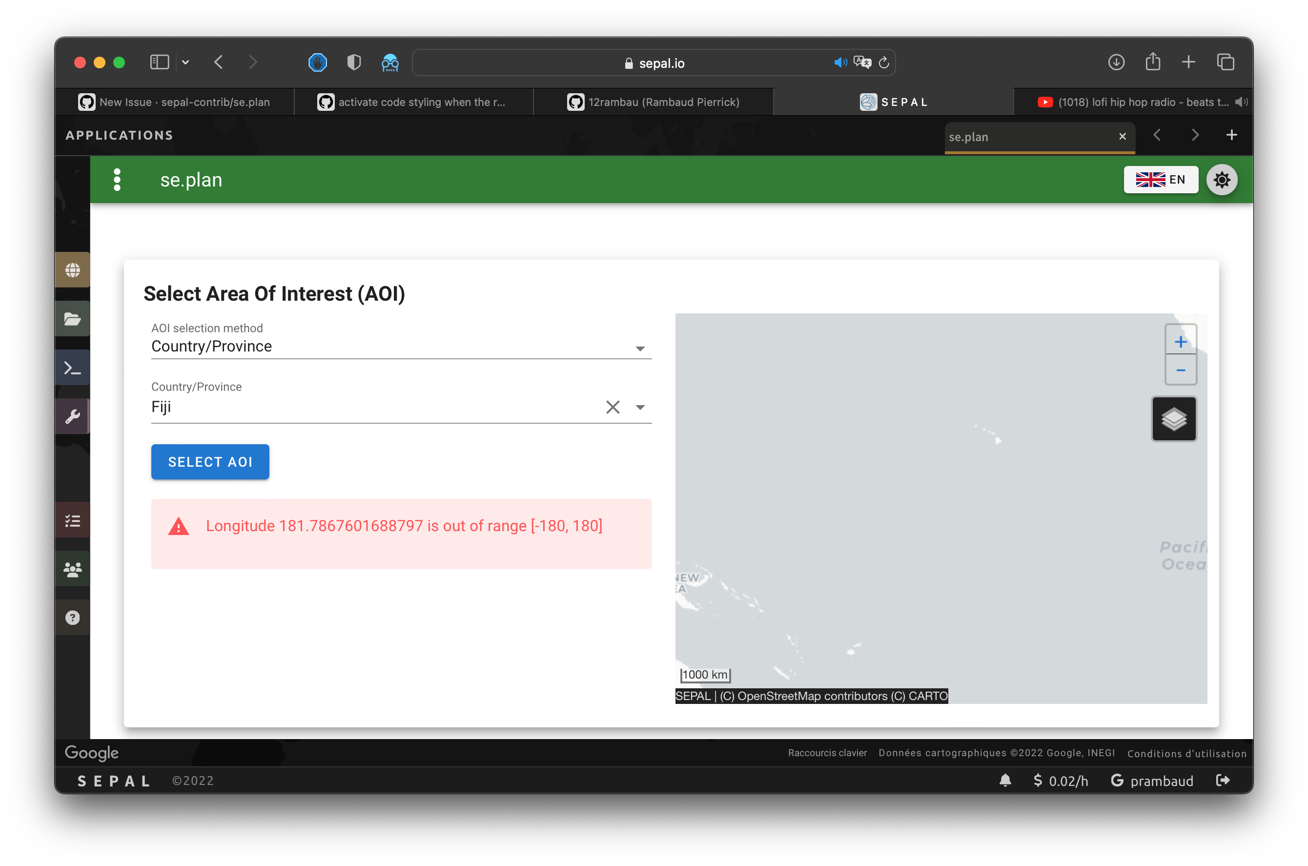Image resolution: width=1308 pixels, height=866 pixels.
Task: Click the users icon in the sidebar
Action: [72, 568]
